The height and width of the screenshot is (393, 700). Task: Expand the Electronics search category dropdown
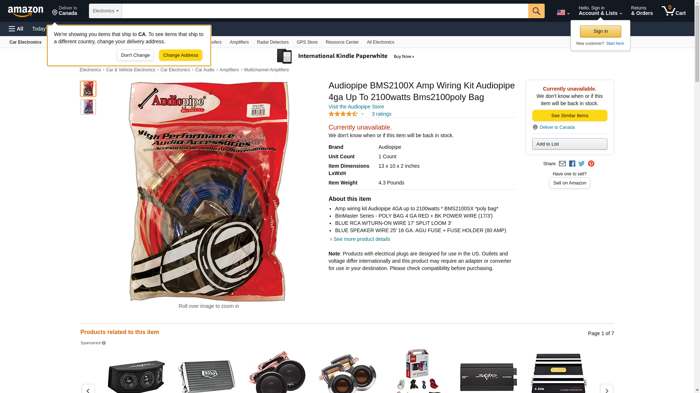pos(105,11)
